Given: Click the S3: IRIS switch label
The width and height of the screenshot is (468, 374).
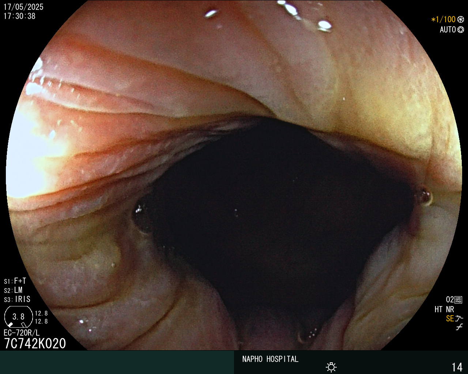Looking at the screenshot, I should 17,299.
